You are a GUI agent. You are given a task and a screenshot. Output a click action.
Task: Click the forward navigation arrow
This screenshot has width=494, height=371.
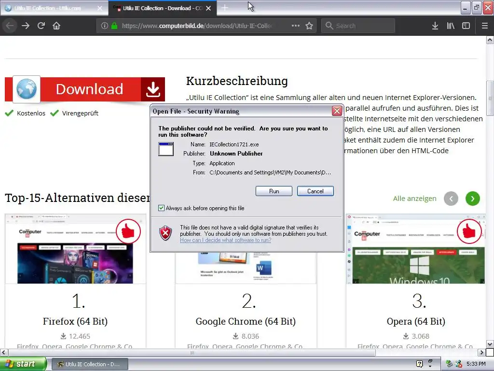[26, 26]
